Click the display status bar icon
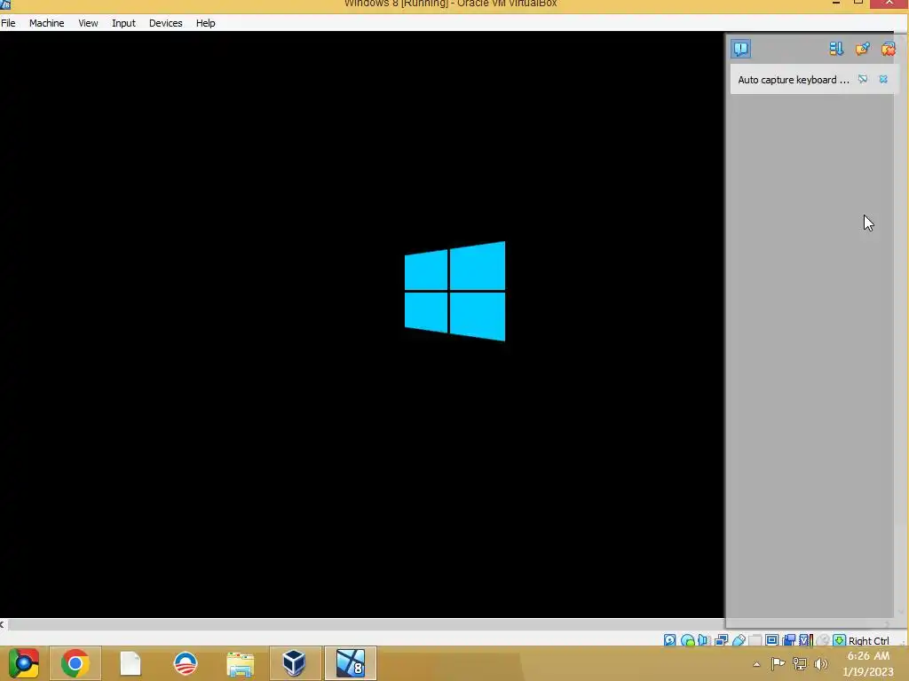This screenshot has width=909, height=681. [771, 640]
